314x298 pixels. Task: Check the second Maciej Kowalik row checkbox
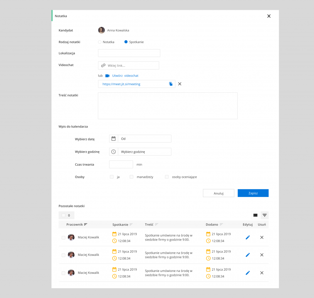click(63, 255)
